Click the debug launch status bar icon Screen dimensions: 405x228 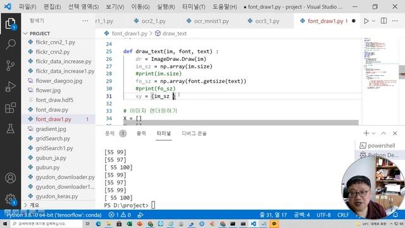(140, 215)
